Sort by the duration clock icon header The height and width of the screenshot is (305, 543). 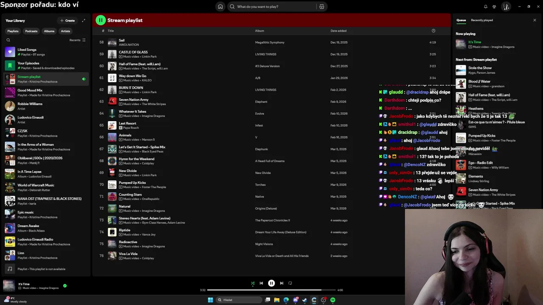click(x=433, y=30)
